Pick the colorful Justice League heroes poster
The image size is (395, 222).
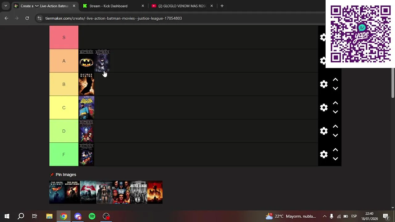[121, 192]
